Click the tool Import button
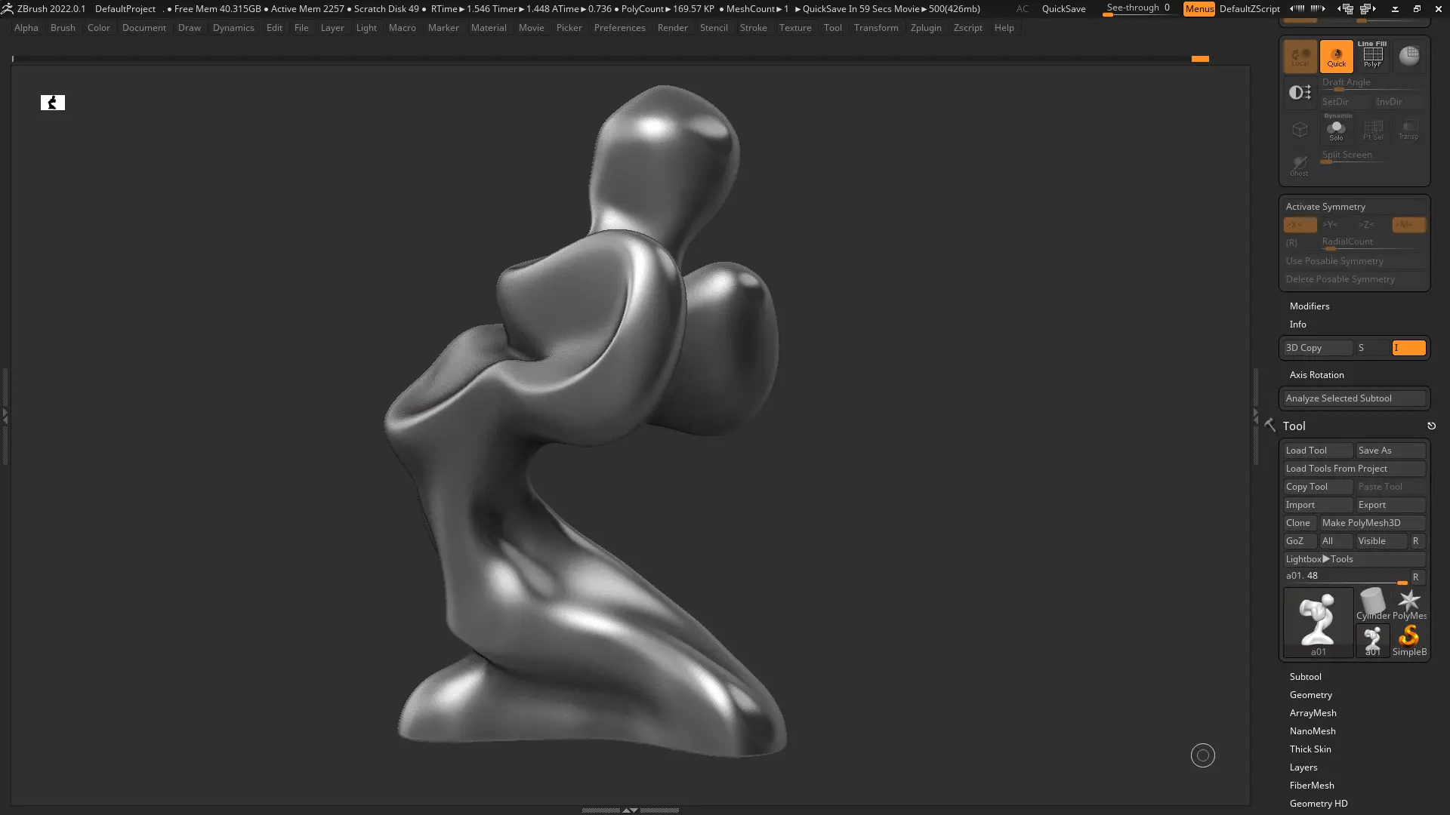This screenshot has width=1450, height=815. click(1318, 505)
